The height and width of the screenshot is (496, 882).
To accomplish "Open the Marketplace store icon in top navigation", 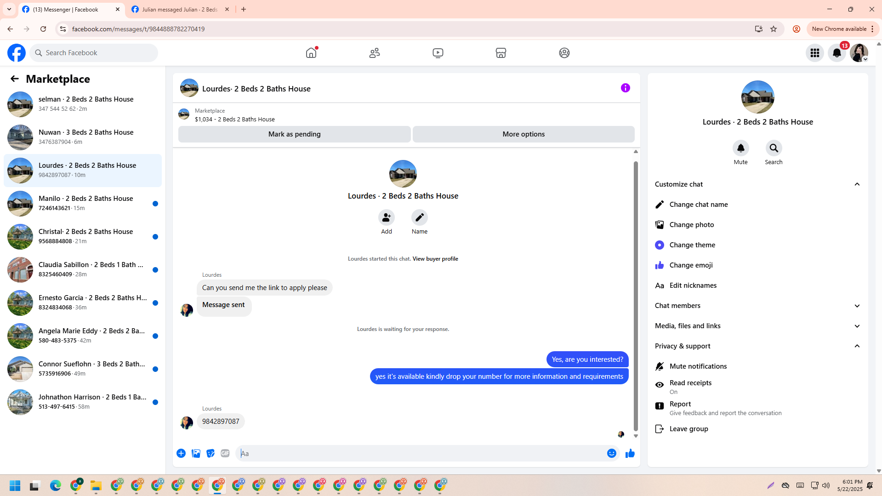I will pos(501,53).
